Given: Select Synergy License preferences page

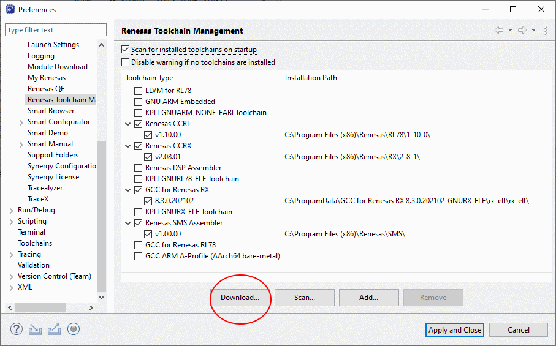Looking at the screenshot, I should [53, 177].
